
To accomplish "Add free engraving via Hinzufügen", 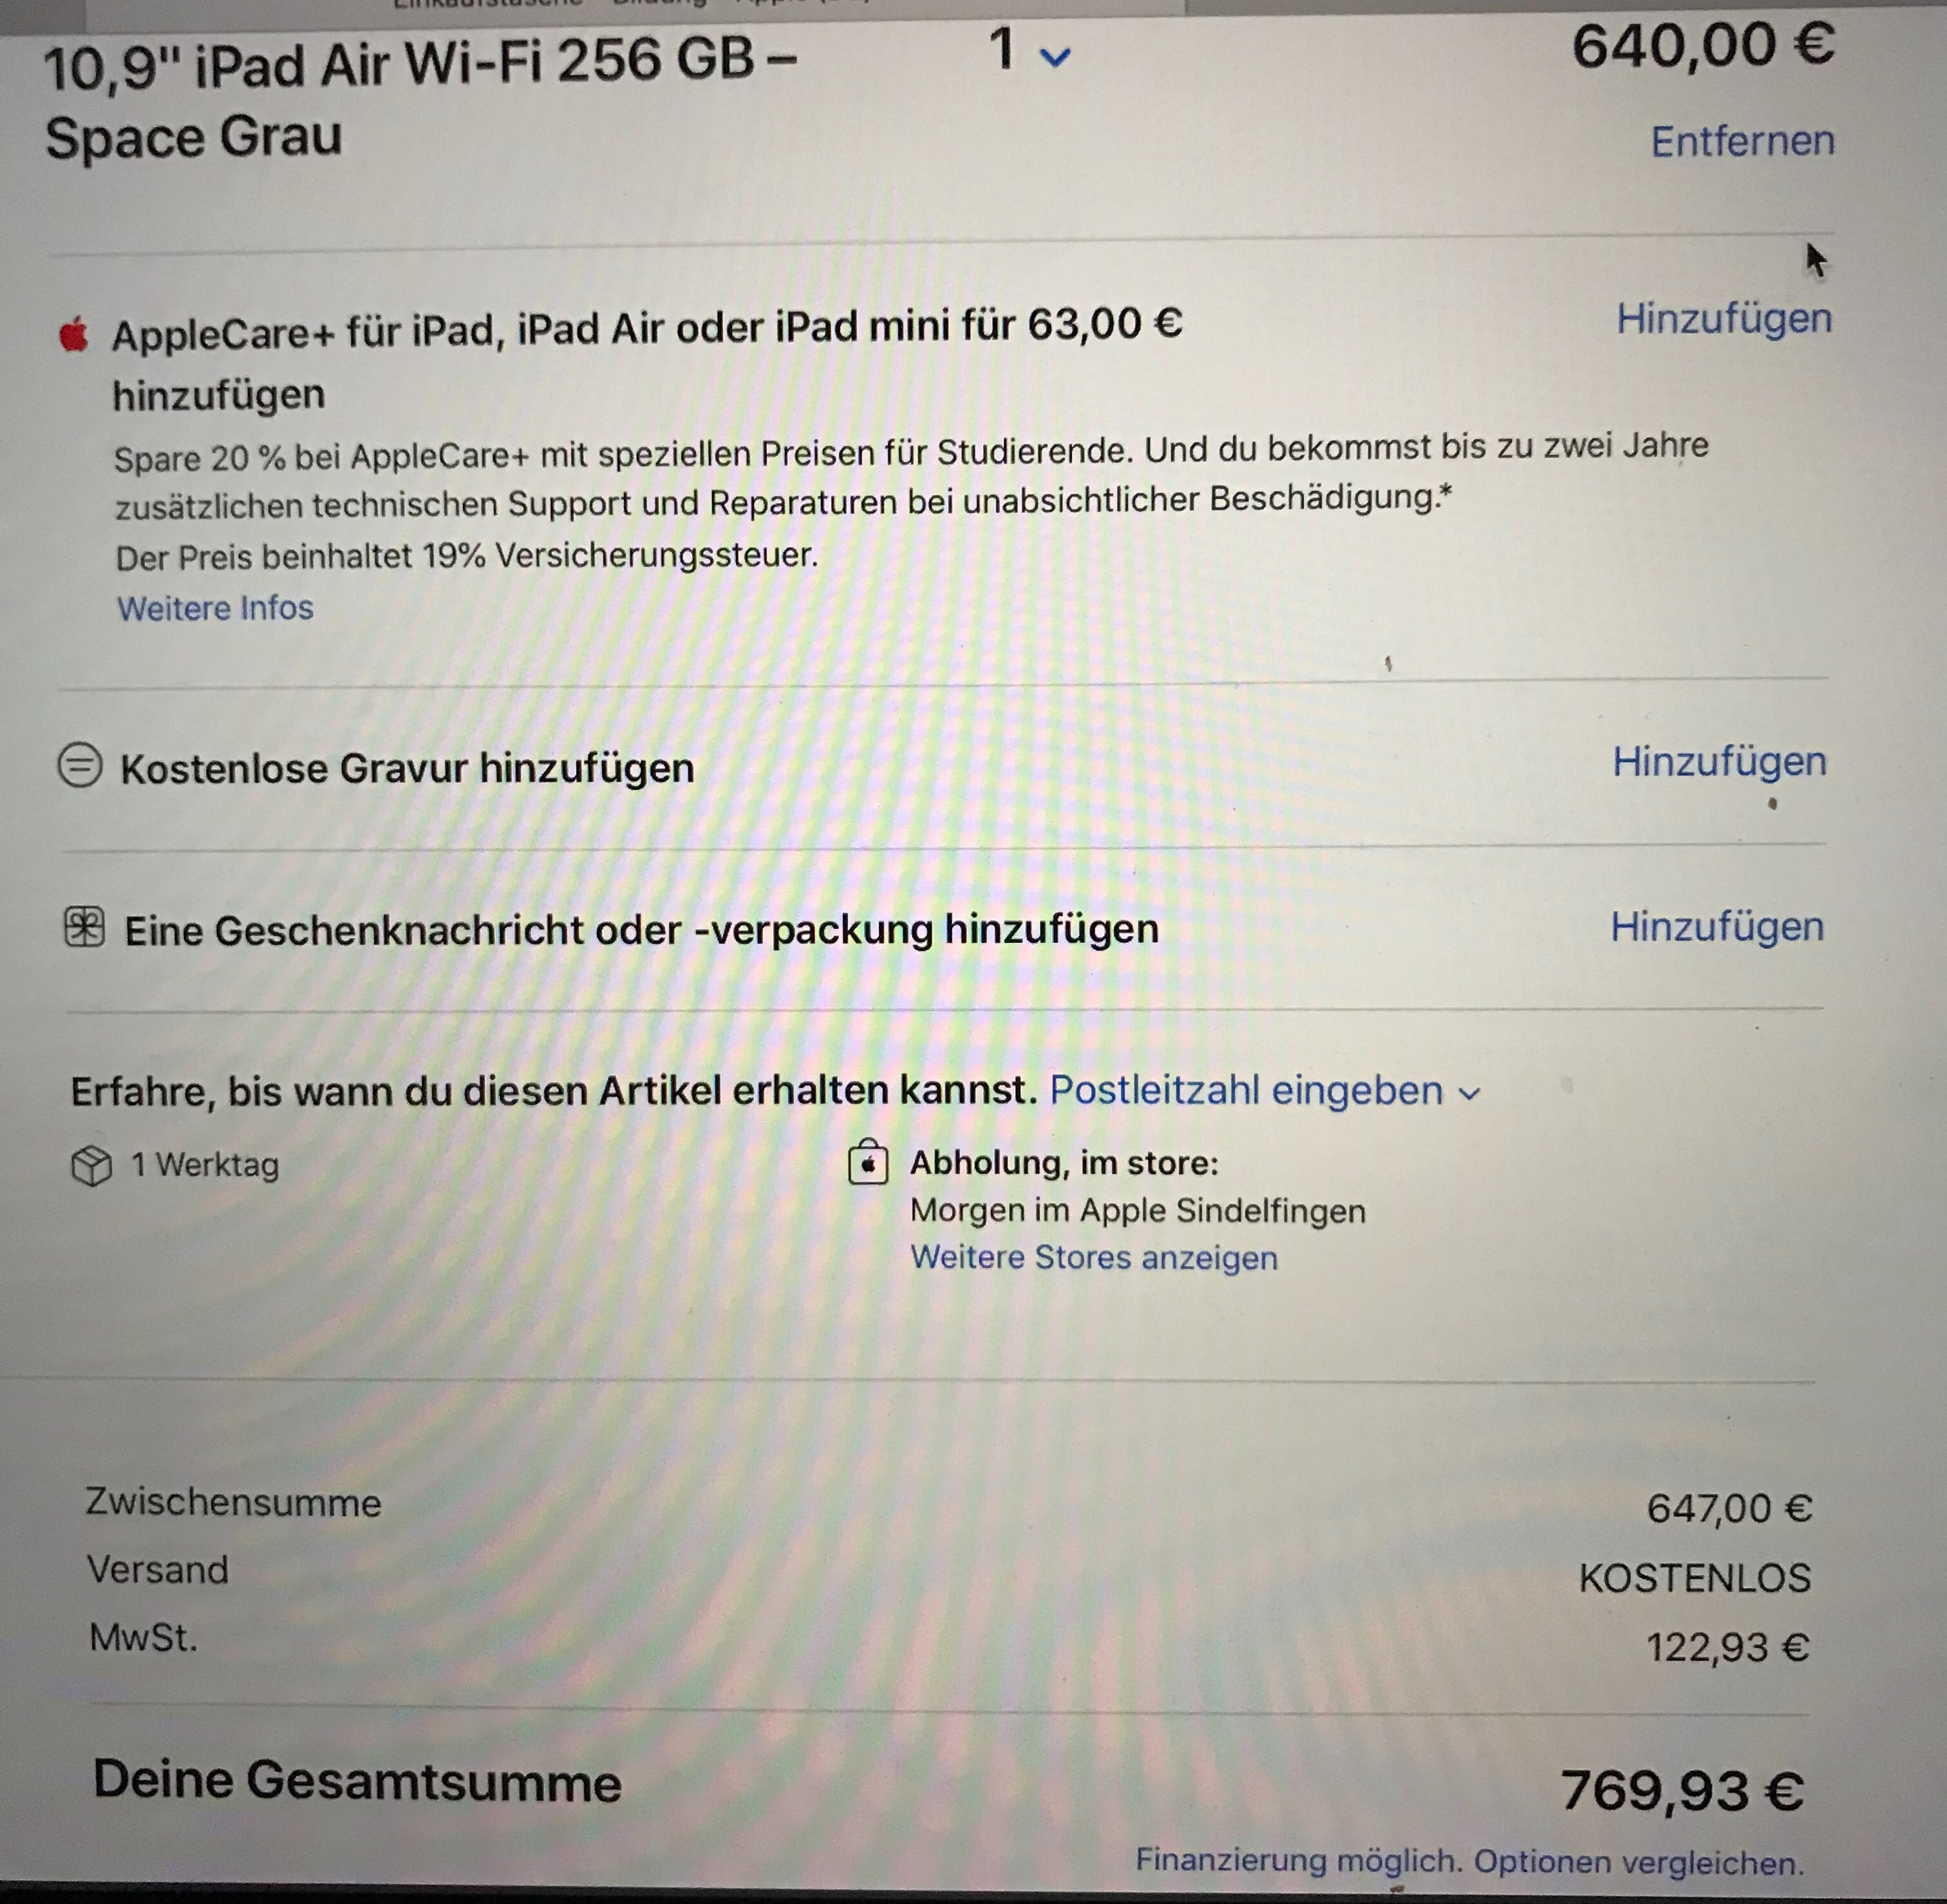I will coord(1719,762).
